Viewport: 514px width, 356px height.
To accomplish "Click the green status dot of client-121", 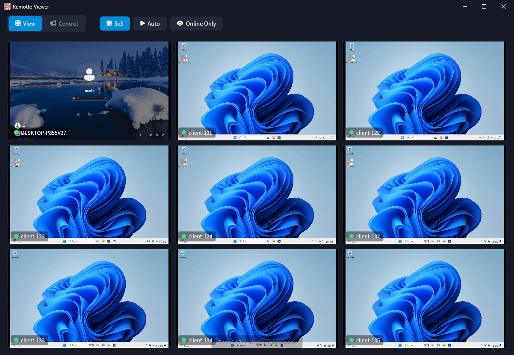I will click(x=184, y=133).
